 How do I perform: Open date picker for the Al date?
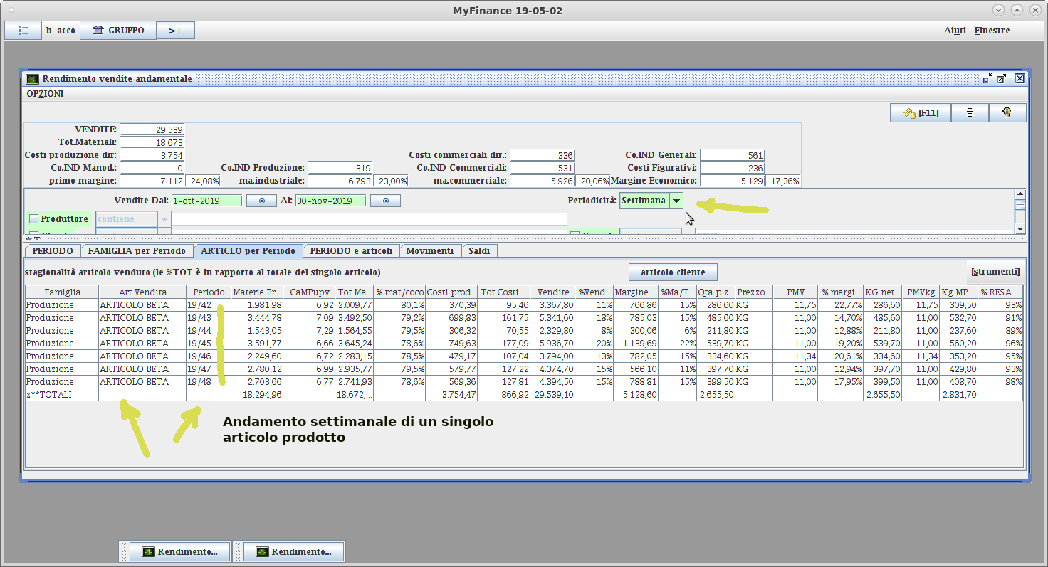click(385, 201)
